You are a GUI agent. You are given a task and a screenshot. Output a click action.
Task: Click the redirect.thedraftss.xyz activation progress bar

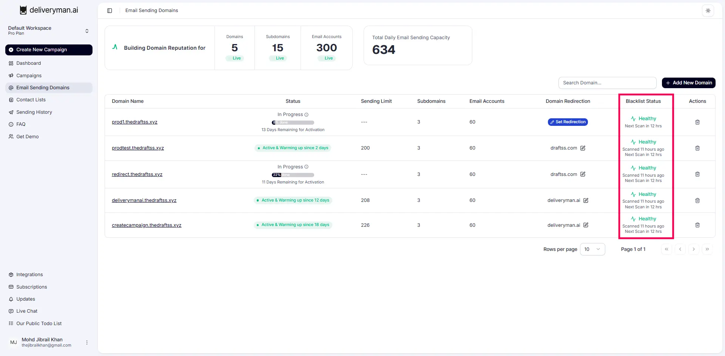pos(293,175)
